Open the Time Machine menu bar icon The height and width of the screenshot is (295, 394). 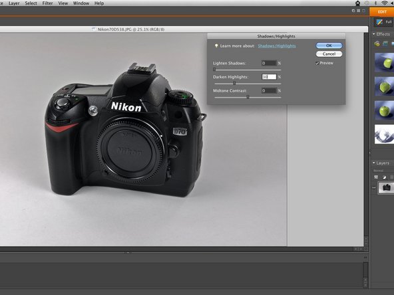pos(367,3)
